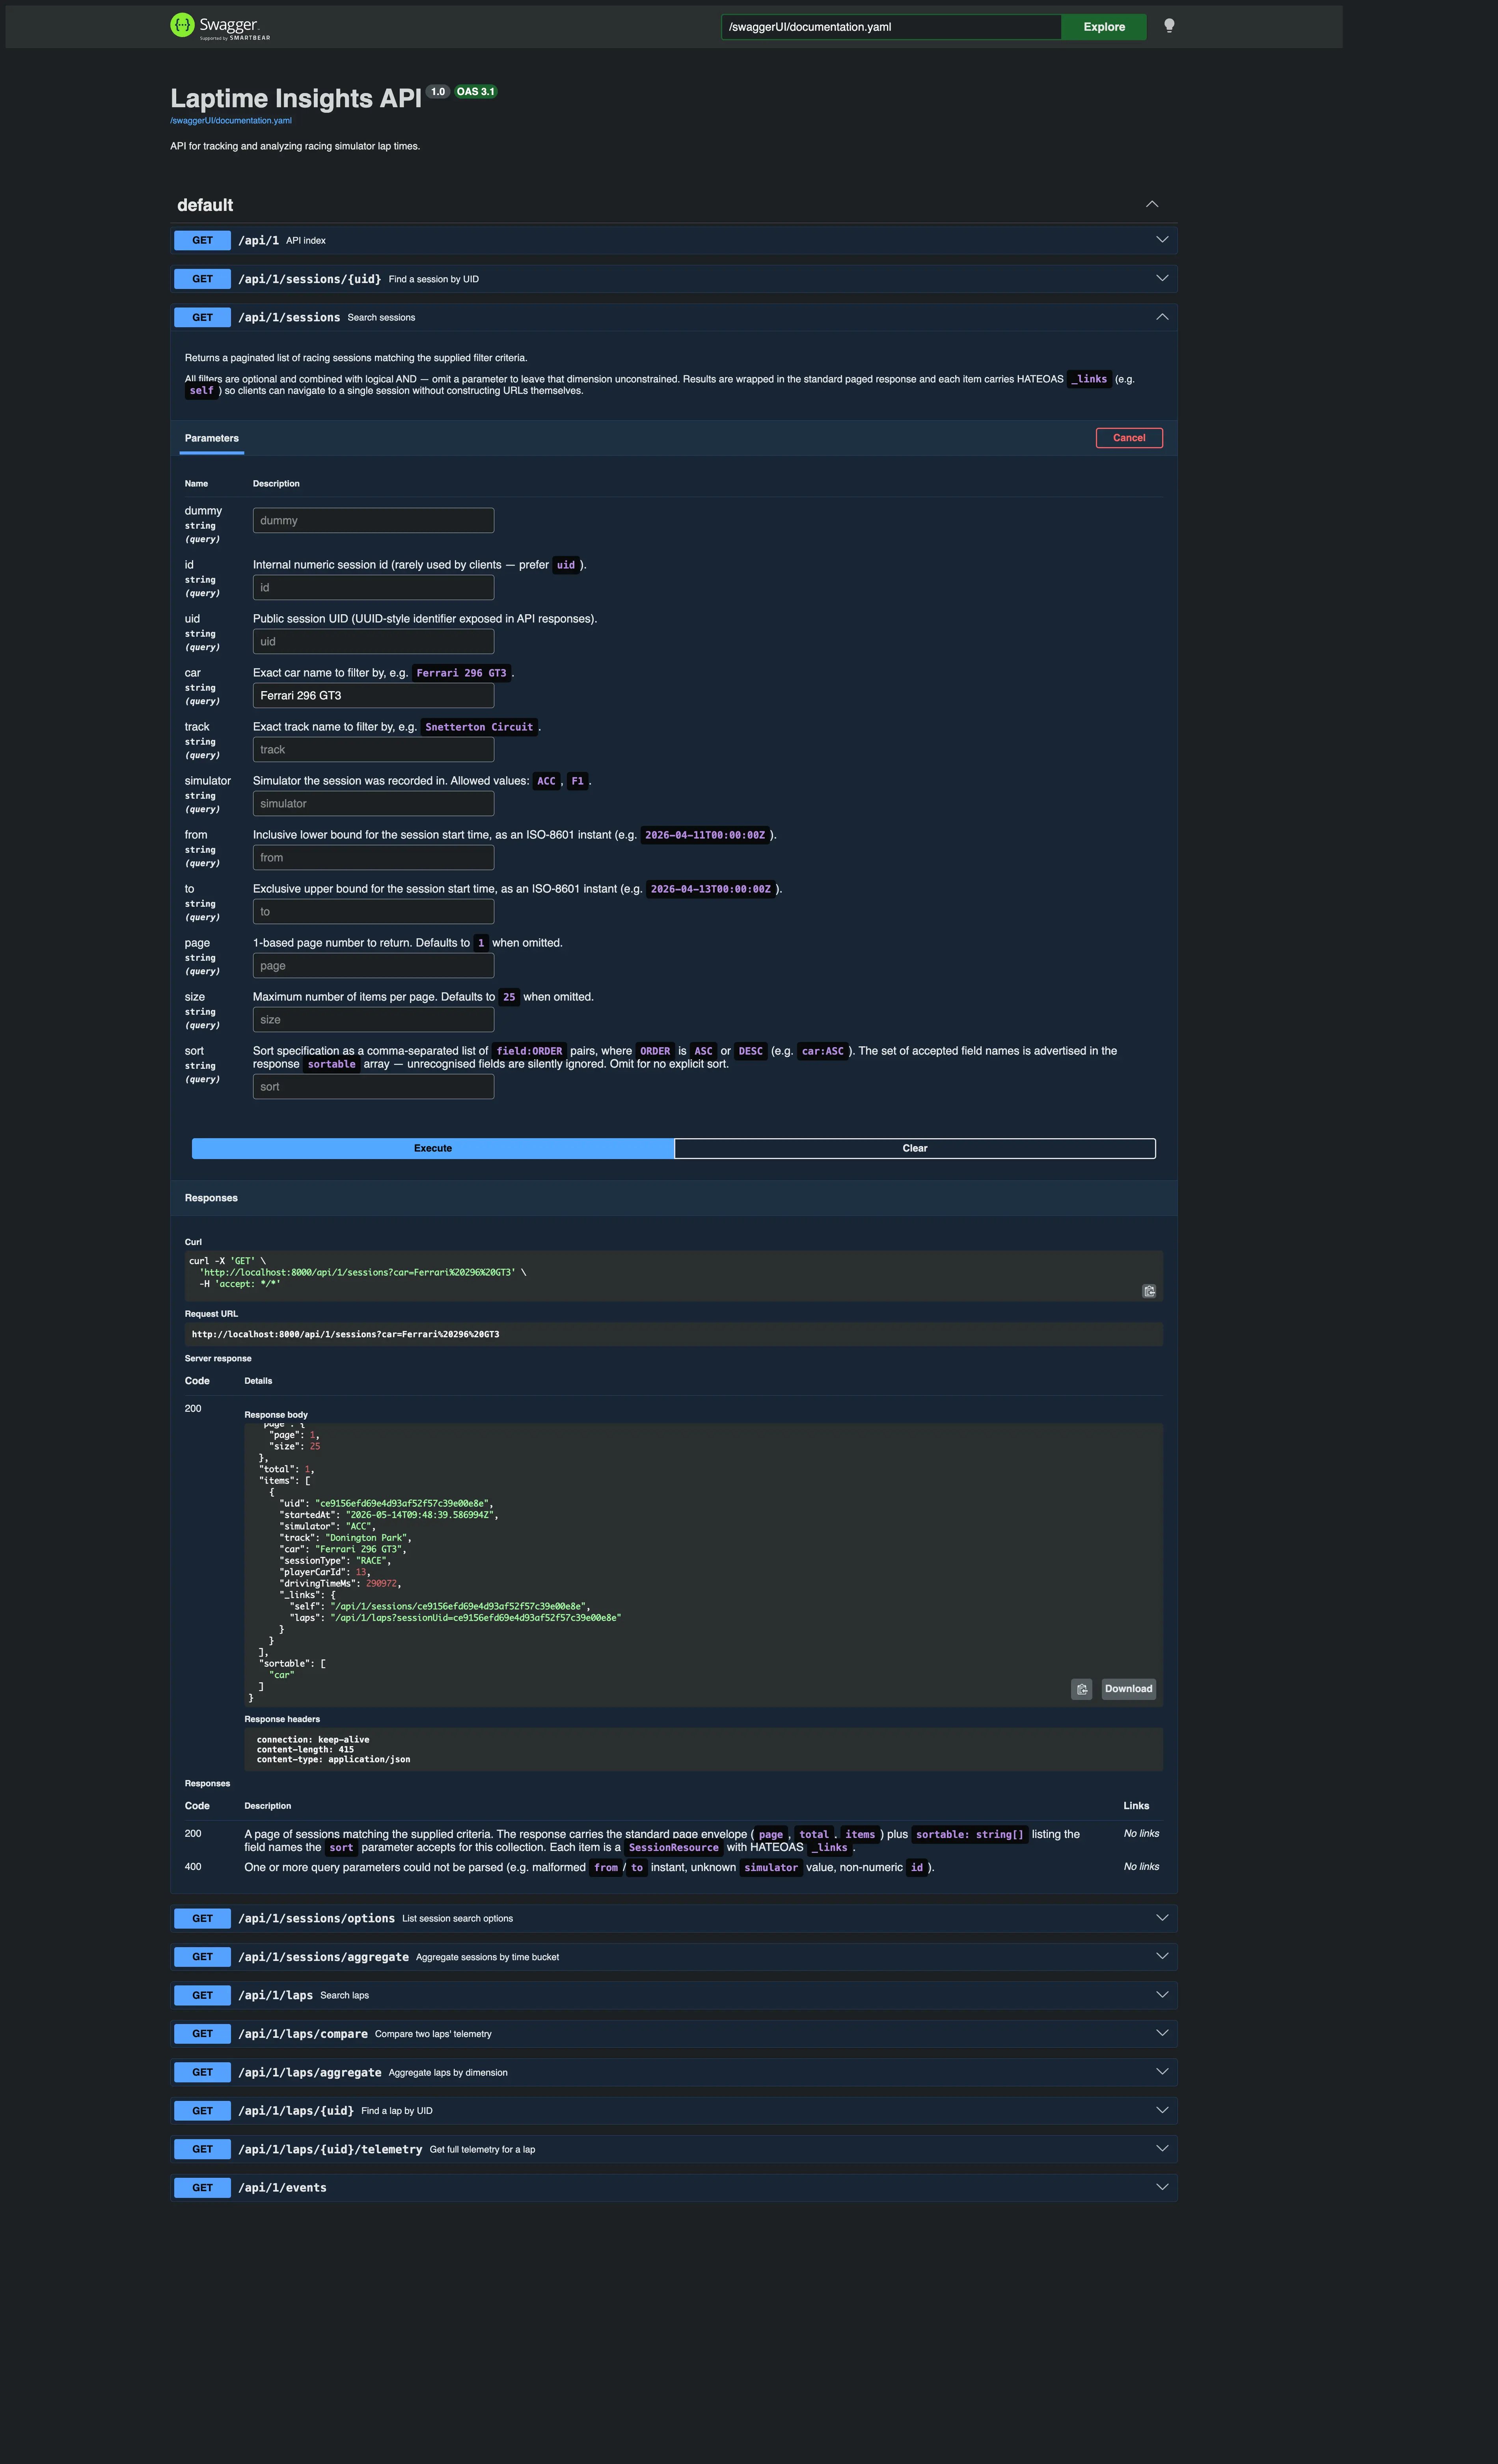The image size is (1498, 2464).
Task: Collapse the default section chevron
Action: 1152,204
